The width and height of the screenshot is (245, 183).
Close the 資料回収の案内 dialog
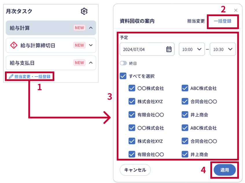(x=236, y=10)
